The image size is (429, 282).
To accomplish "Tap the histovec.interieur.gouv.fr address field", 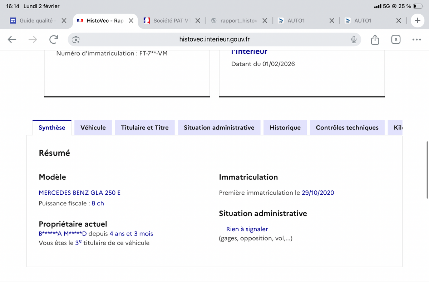I will (214, 39).
